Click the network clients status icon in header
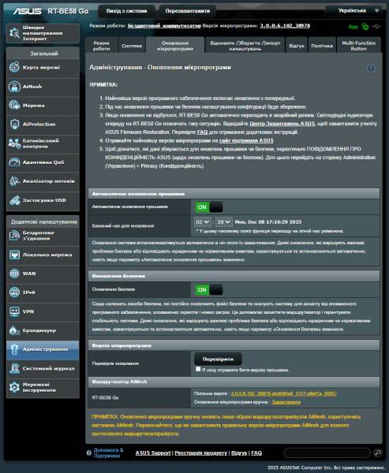This screenshot has height=473, width=389. pos(365,27)
